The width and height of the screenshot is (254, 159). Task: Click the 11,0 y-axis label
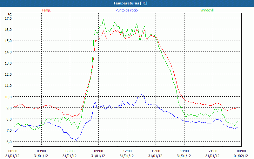click(x=8, y=86)
